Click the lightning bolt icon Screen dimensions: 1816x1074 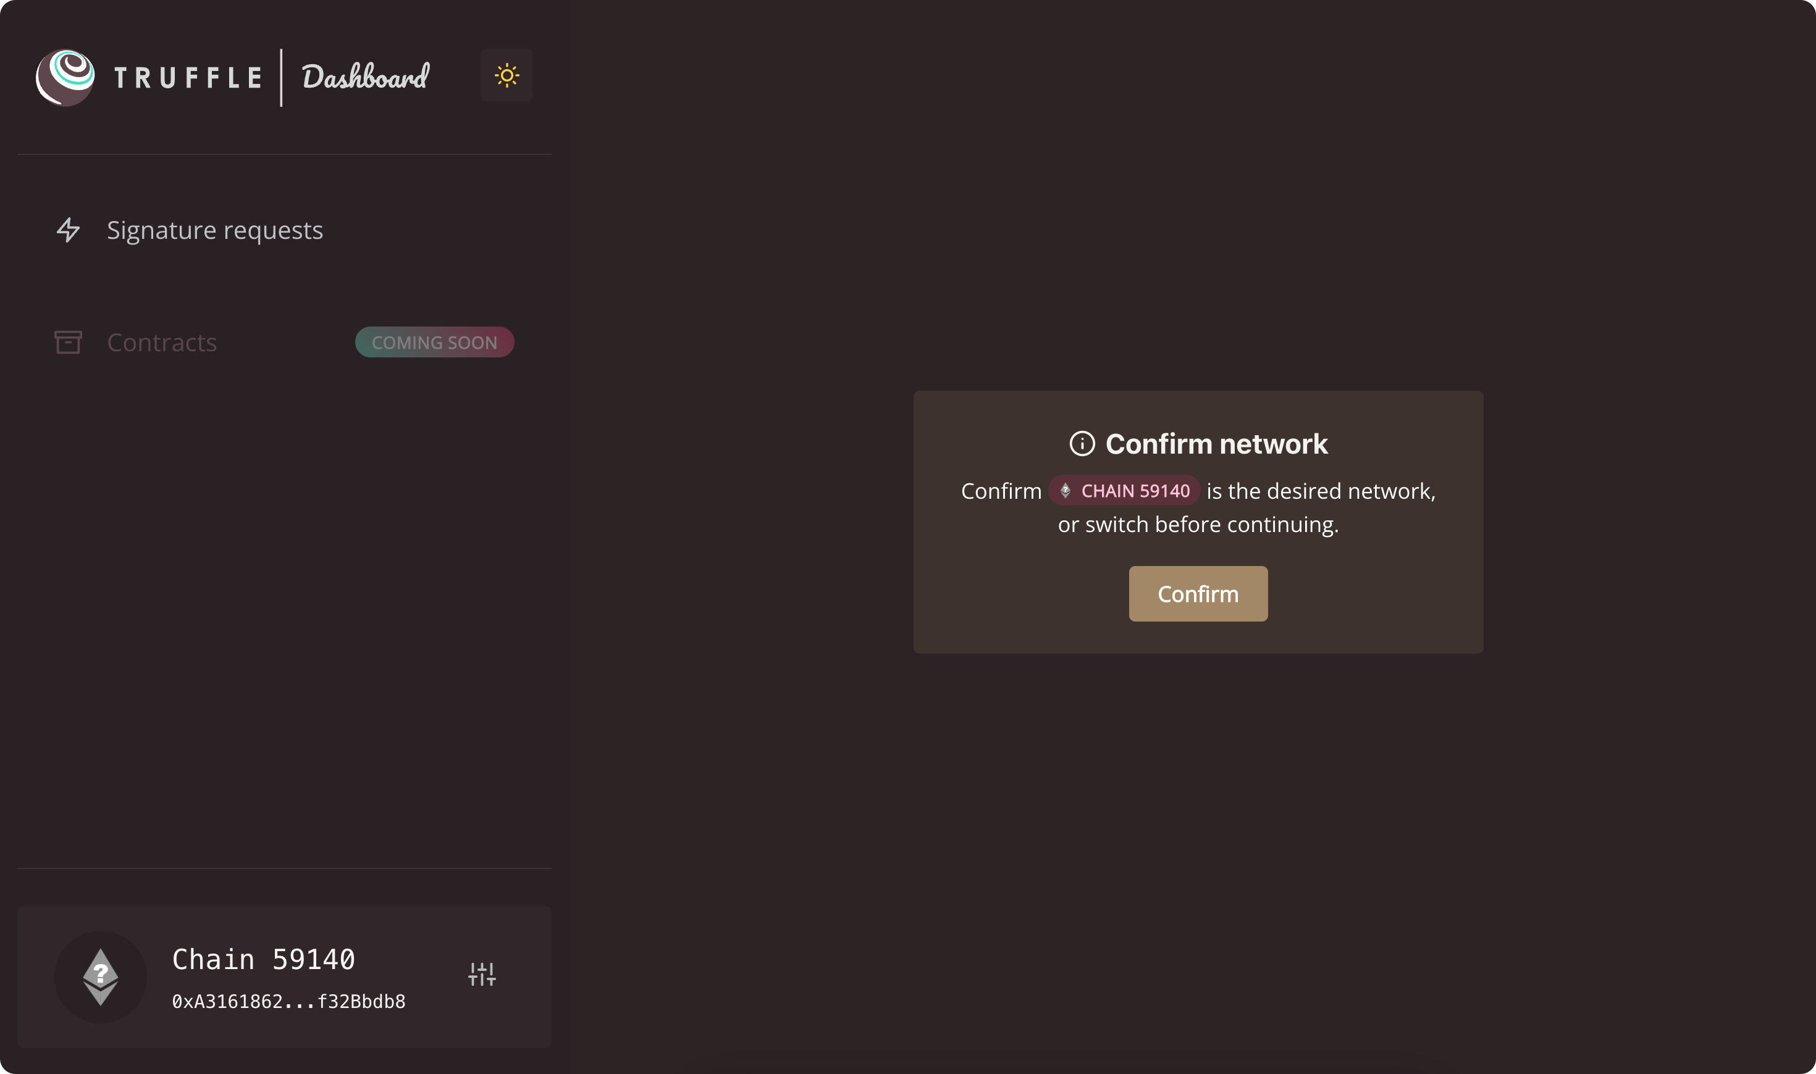(x=68, y=230)
